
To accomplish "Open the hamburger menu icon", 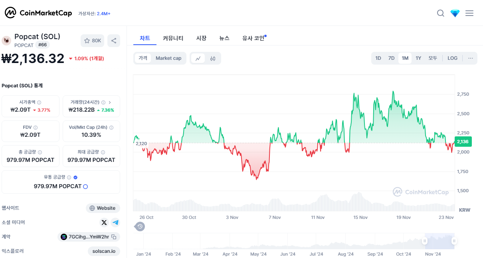I will coord(469,13).
